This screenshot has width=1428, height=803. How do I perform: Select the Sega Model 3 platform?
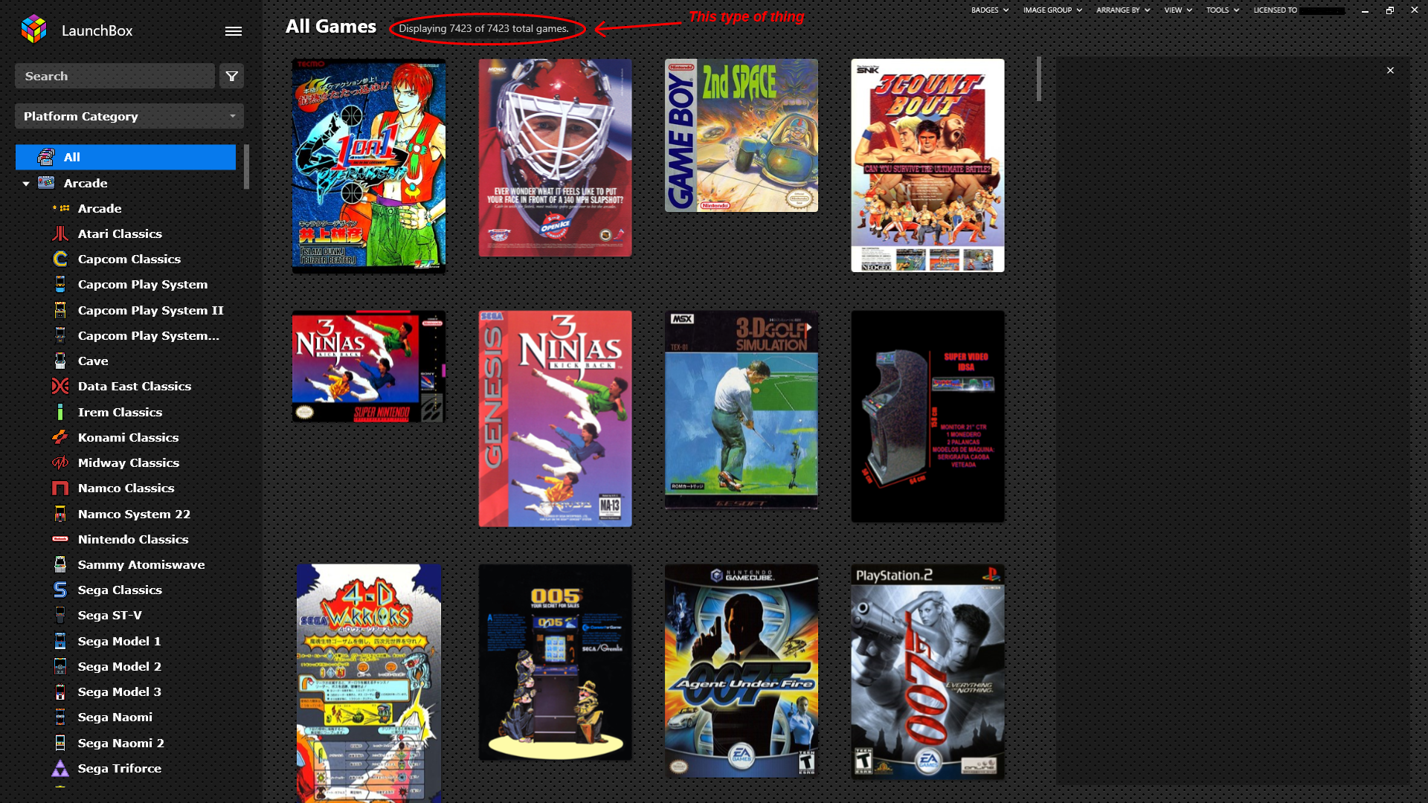tap(119, 691)
